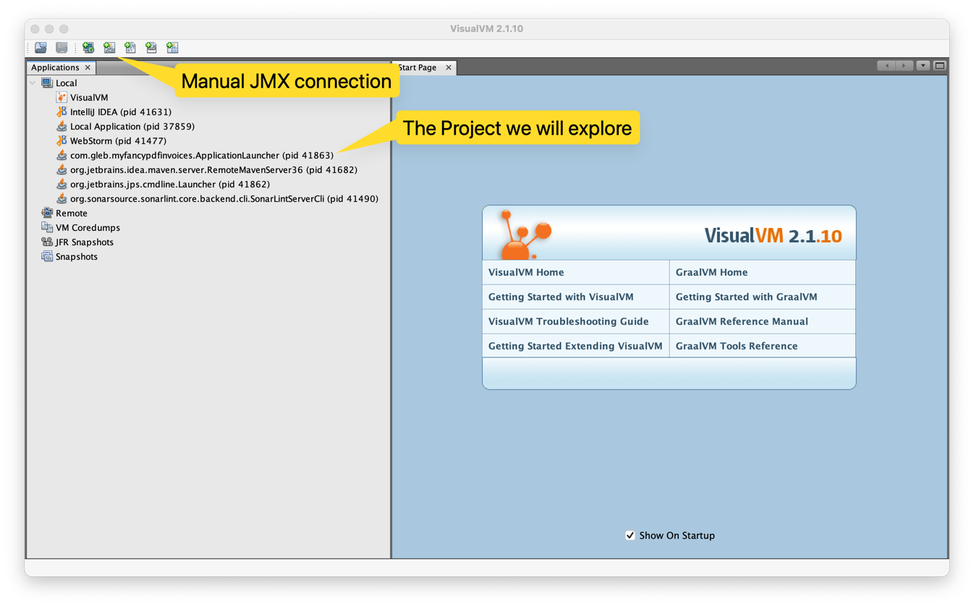The height and width of the screenshot is (607, 974).
Task: Select the rightmost add-application toolbar icon
Action: pyautogui.click(x=171, y=47)
